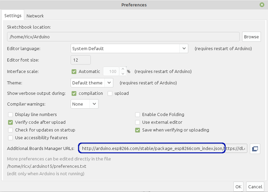Decrease interface scale with down arrow

click(x=123, y=74)
